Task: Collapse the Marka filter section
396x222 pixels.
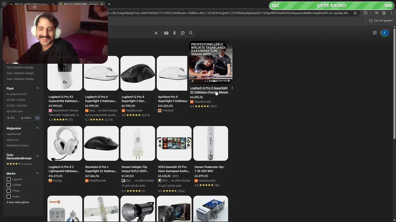Action: pos(37,173)
